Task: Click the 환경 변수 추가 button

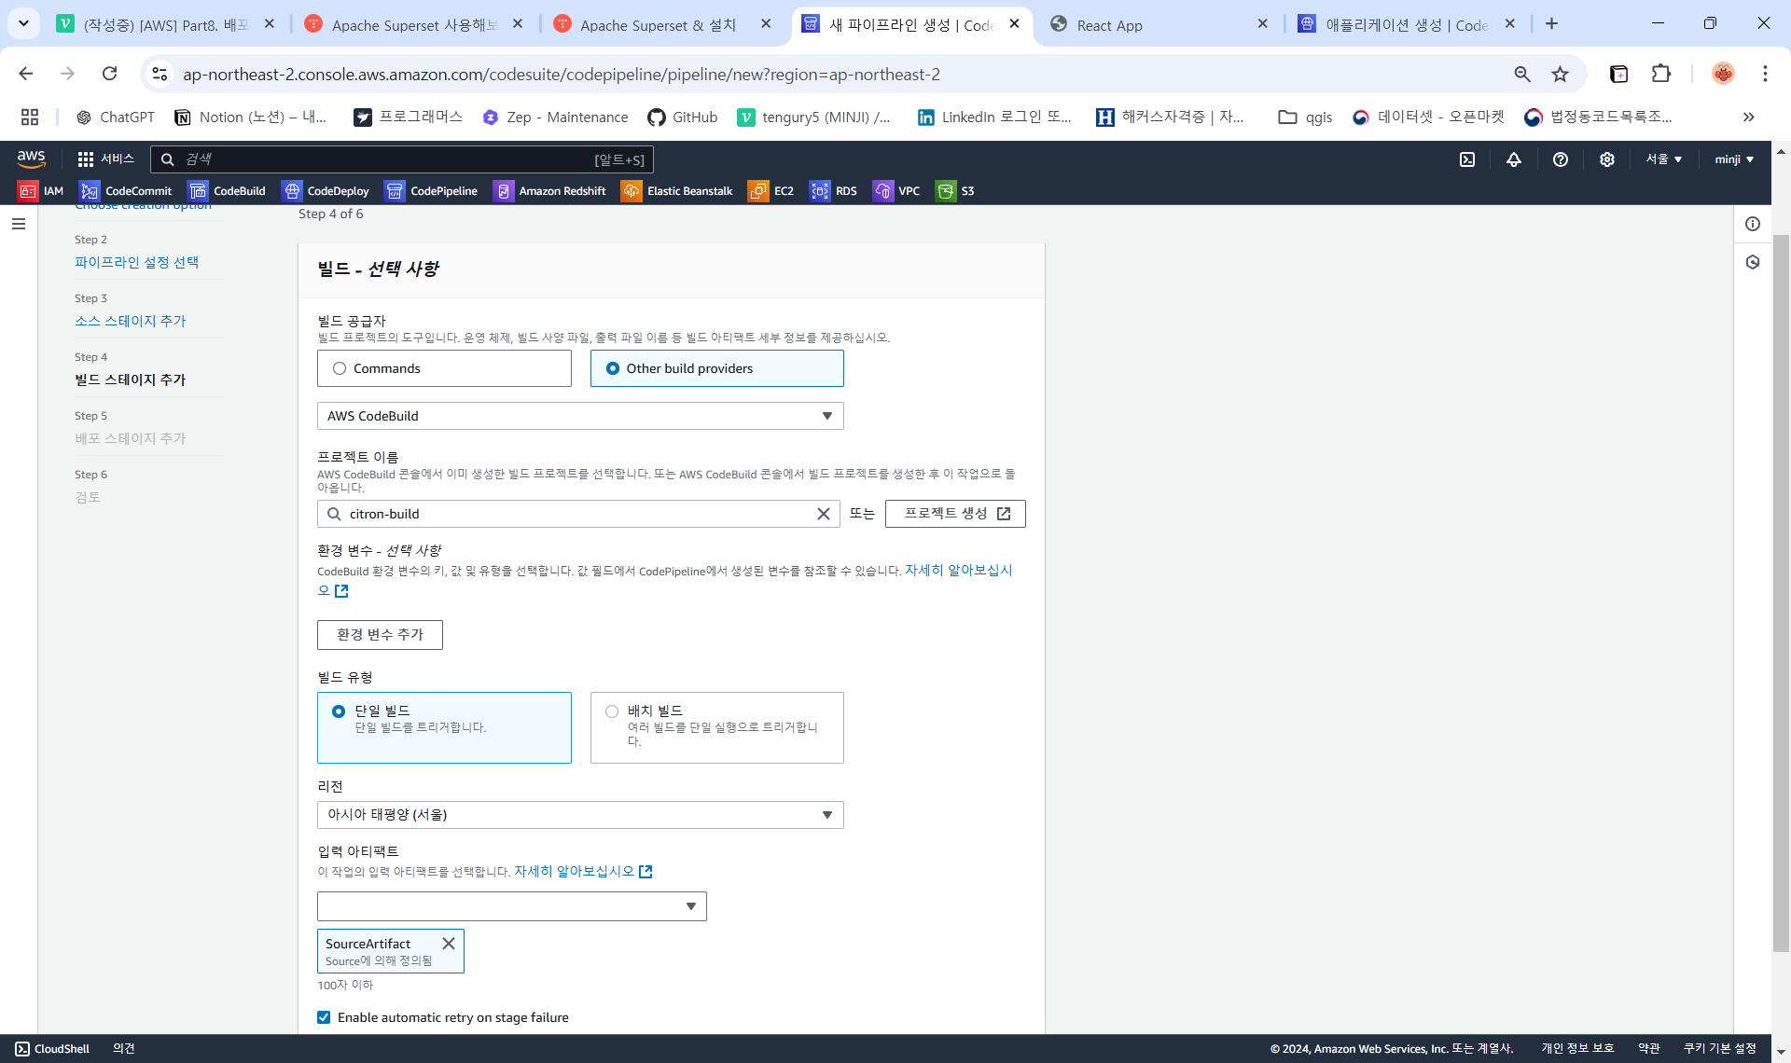Action: point(380,635)
